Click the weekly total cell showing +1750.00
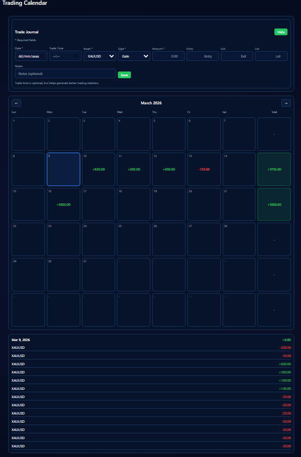Screen dimensions: 301x457 coord(274,170)
